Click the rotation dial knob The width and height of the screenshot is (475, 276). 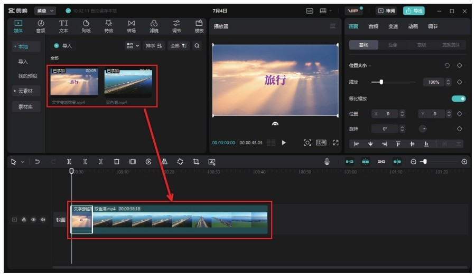point(423,129)
